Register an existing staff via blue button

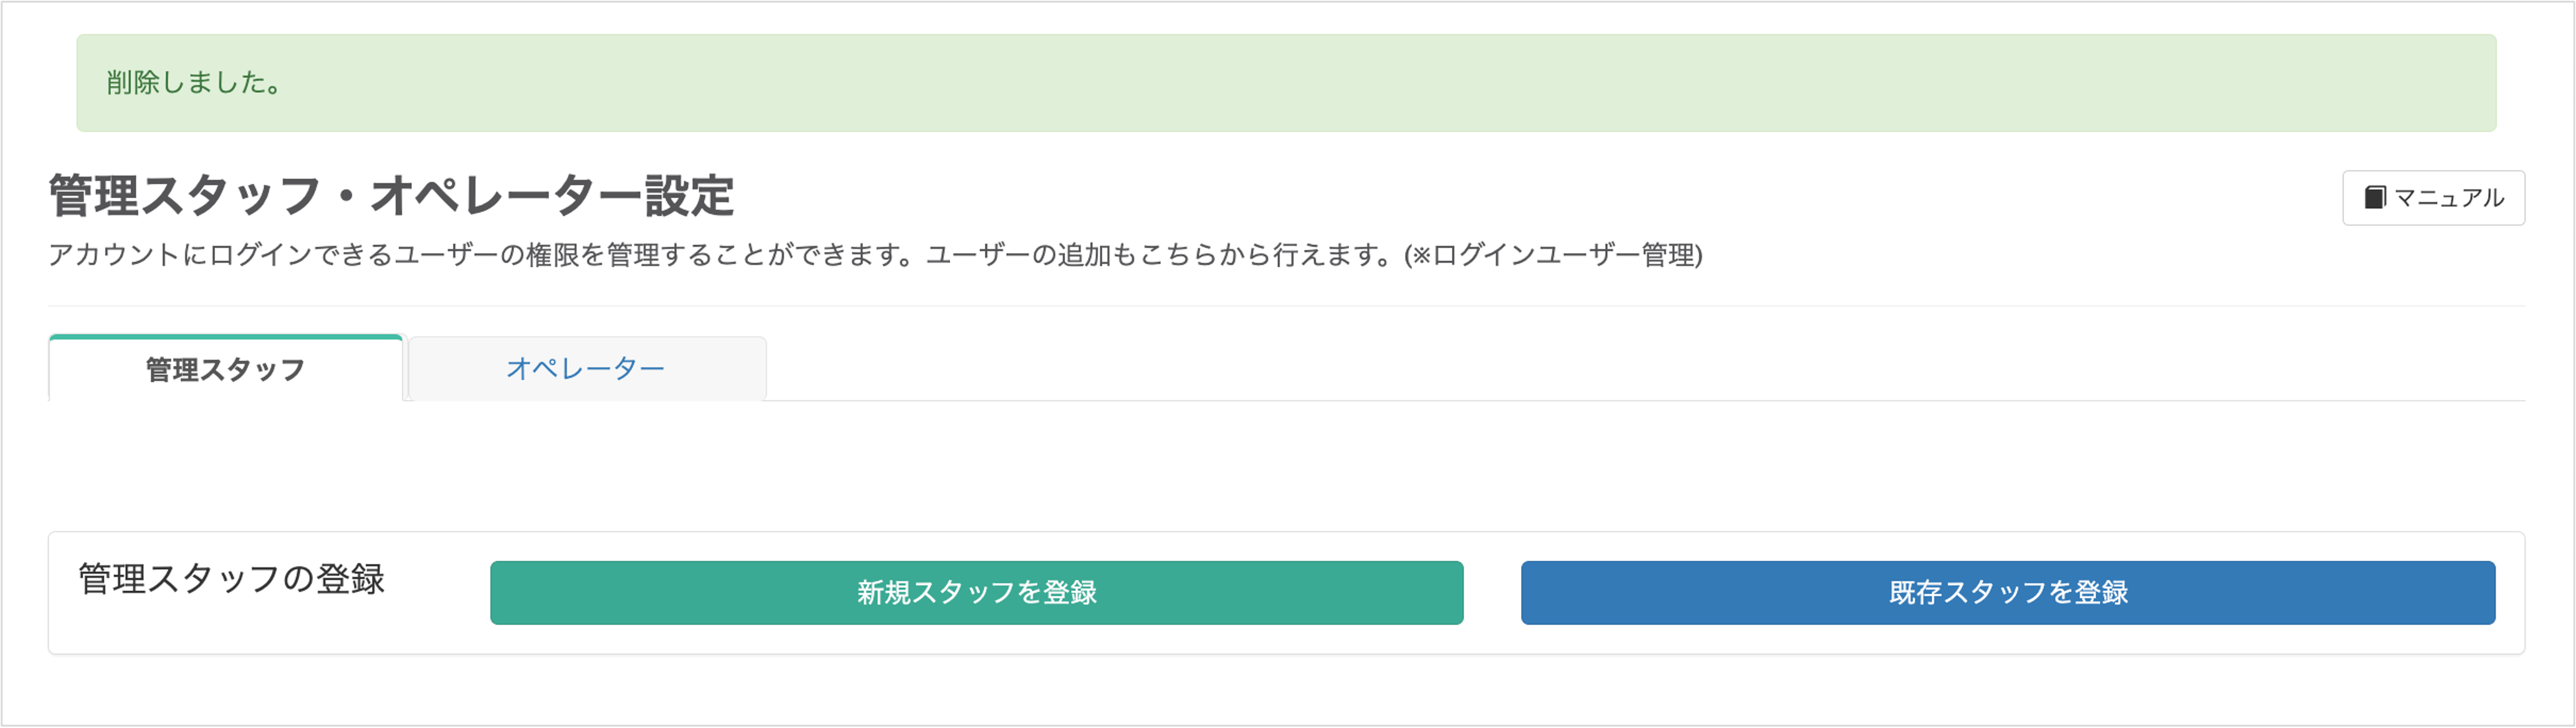pyautogui.click(x=2008, y=592)
